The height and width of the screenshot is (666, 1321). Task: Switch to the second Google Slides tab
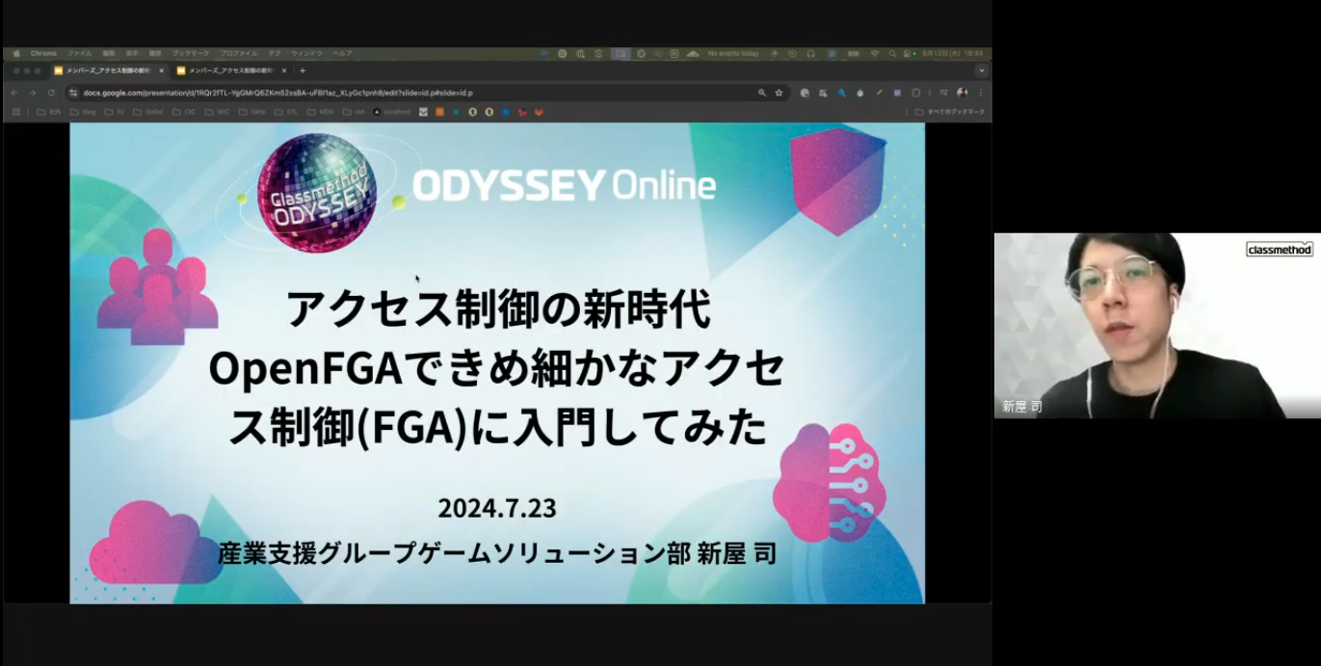226,70
